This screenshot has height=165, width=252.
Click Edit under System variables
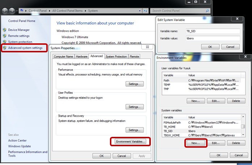tap(216, 143)
